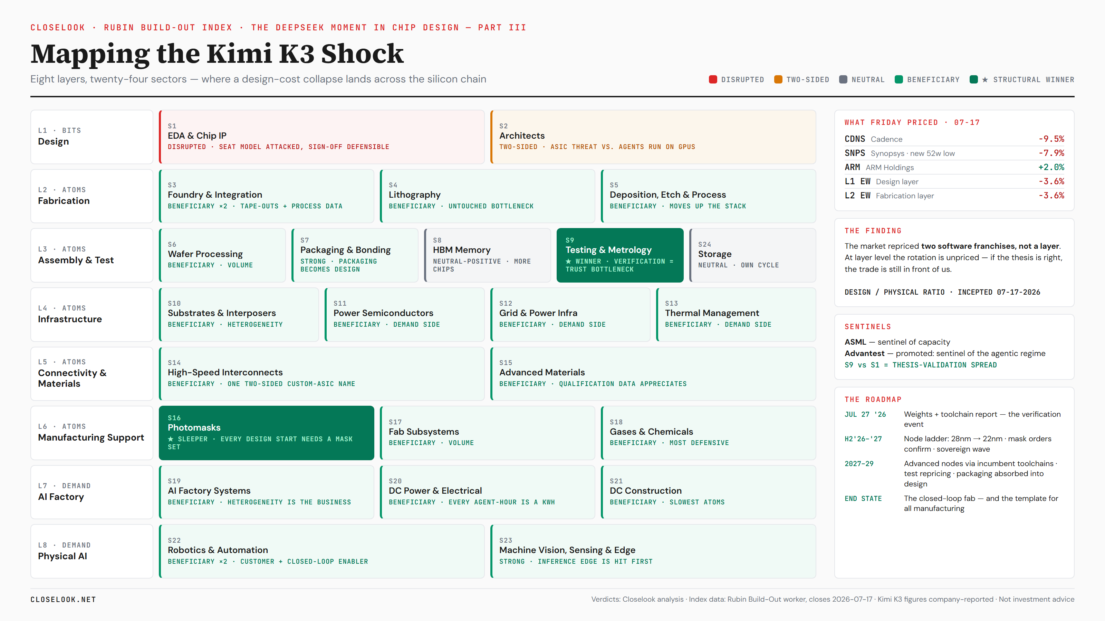Click the L2 EW Fabrication layer row
1105x621 pixels.
(954, 195)
